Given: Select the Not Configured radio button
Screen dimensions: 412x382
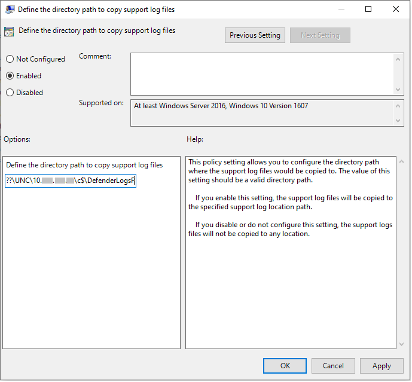Looking at the screenshot, I should click(10, 59).
